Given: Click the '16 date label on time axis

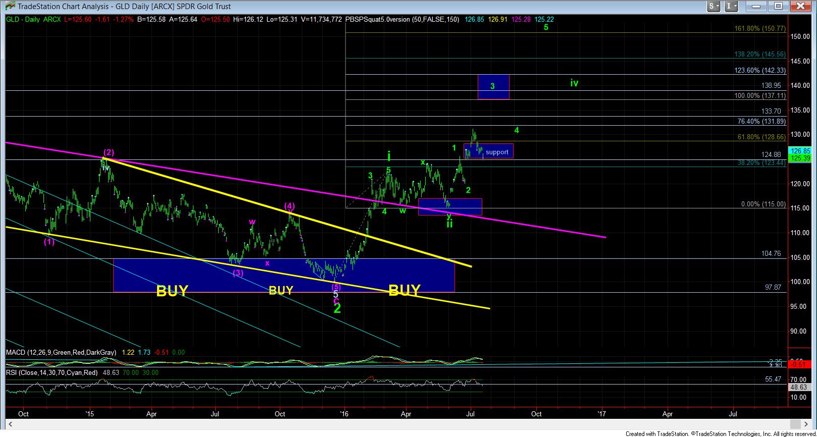Looking at the screenshot, I should pos(345,414).
